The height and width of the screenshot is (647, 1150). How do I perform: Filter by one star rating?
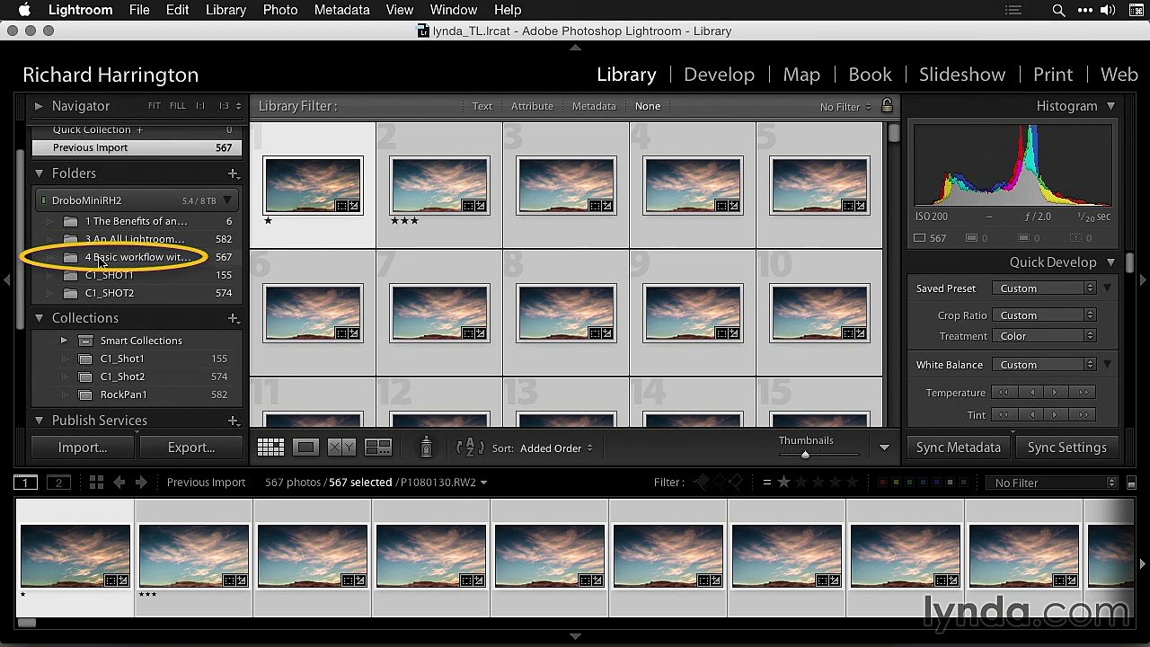783,483
